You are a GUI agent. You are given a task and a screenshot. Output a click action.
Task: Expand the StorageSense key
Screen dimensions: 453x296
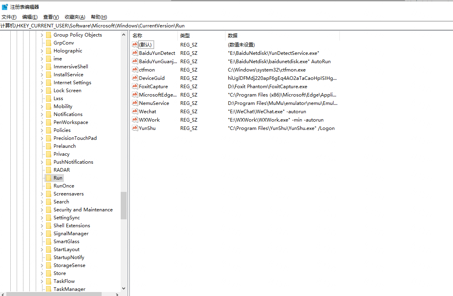(42, 265)
